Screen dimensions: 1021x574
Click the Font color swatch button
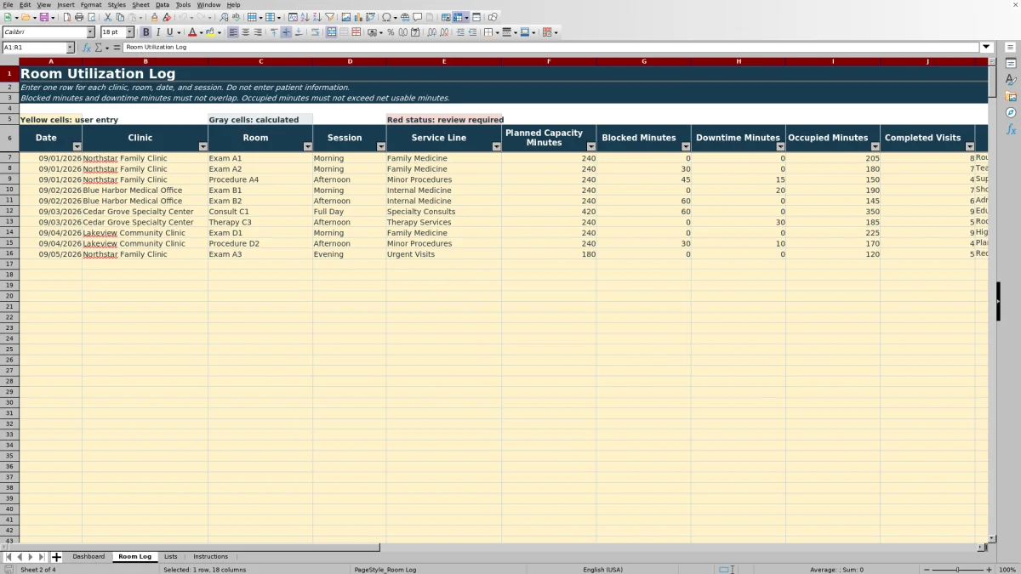[x=191, y=32]
